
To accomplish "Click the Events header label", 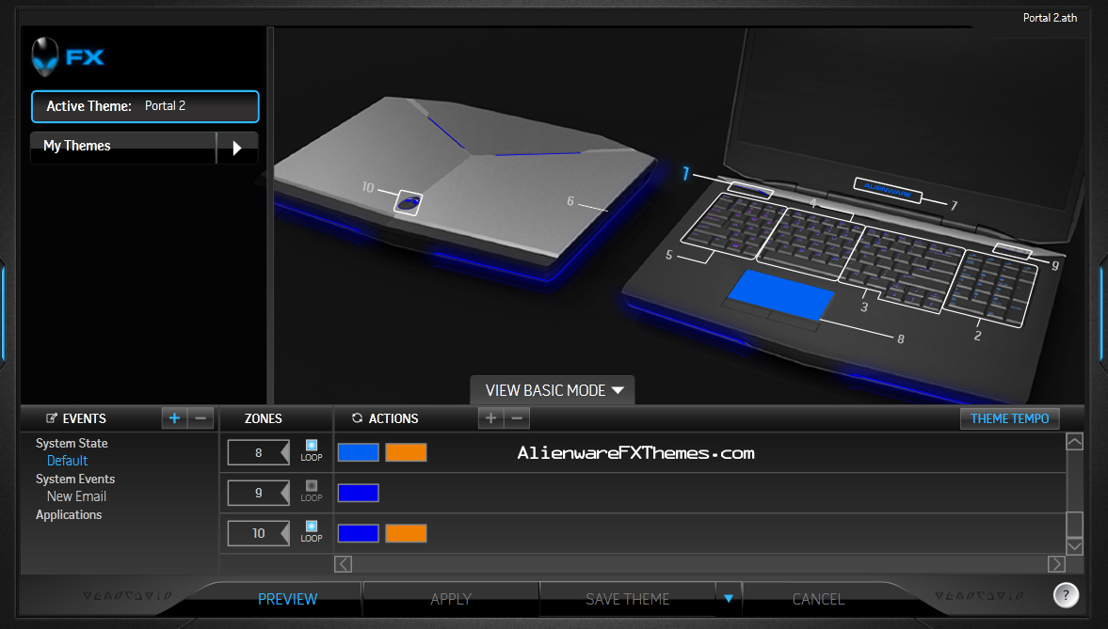I will pos(84,418).
